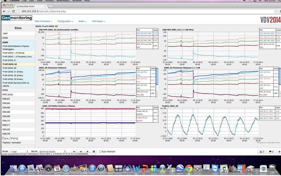Enable the Auto Refresh checkbox
This screenshot has width=281, height=176.
tap(100, 151)
